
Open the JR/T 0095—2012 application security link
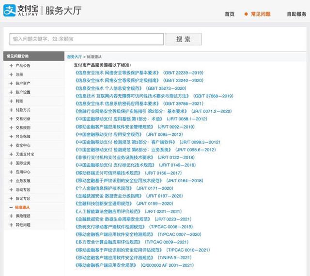click(129, 134)
